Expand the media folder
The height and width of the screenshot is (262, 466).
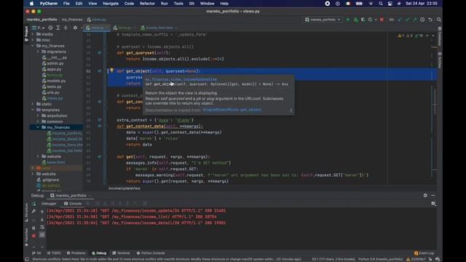click(x=33, y=34)
